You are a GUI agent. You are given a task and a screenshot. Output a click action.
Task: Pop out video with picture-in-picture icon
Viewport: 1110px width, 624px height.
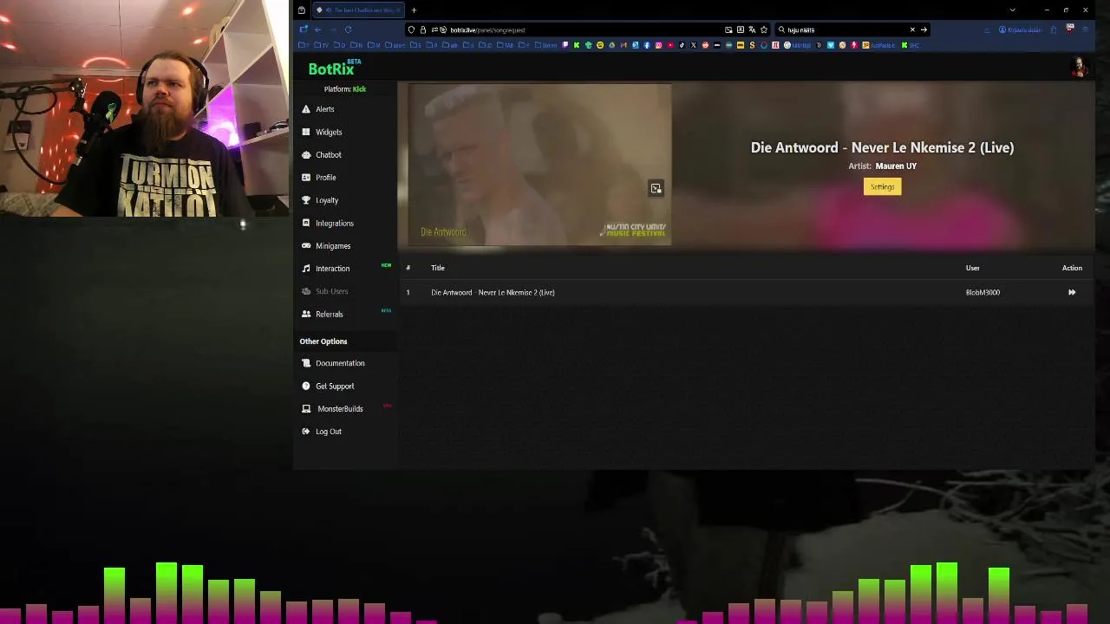pyautogui.click(x=656, y=188)
